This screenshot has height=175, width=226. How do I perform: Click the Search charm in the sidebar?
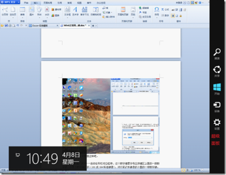(x=217, y=54)
